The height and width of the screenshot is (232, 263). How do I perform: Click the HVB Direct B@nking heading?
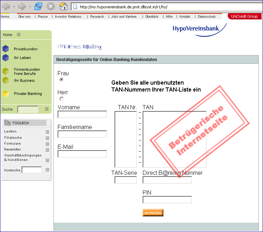(79, 47)
